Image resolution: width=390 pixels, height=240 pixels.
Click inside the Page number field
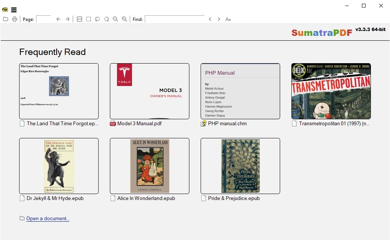[42, 19]
